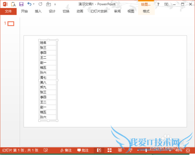Maximize the PowerPoint window
The width and height of the screenshot is (195, 155).
tap(183, 4)
